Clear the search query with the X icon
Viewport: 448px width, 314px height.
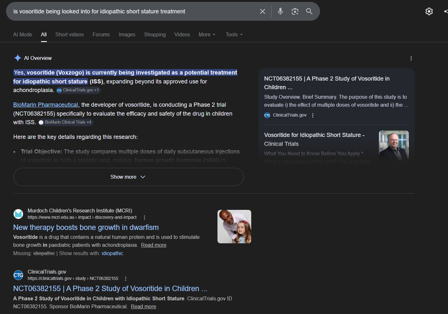(262, 11)
